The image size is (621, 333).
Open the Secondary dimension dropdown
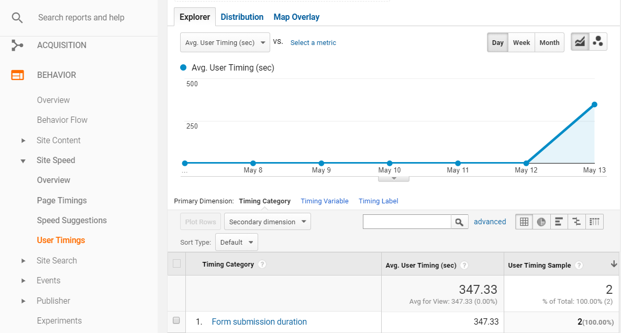[x=267, y=221]
